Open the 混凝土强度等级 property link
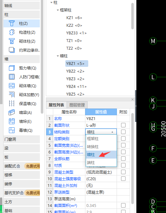This screenshot has height=213, width=166. 68,179
